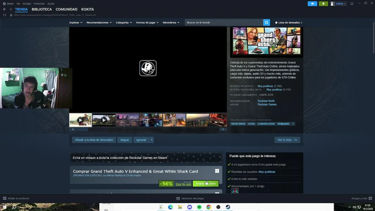The width and height of the screenshot is (375, 211).
Task: Select the second video thumbnail
Action: click(x=104, y=120)
